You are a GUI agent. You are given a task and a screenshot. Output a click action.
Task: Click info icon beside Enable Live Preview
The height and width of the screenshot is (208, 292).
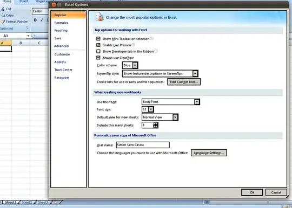[x=133, y=45]
